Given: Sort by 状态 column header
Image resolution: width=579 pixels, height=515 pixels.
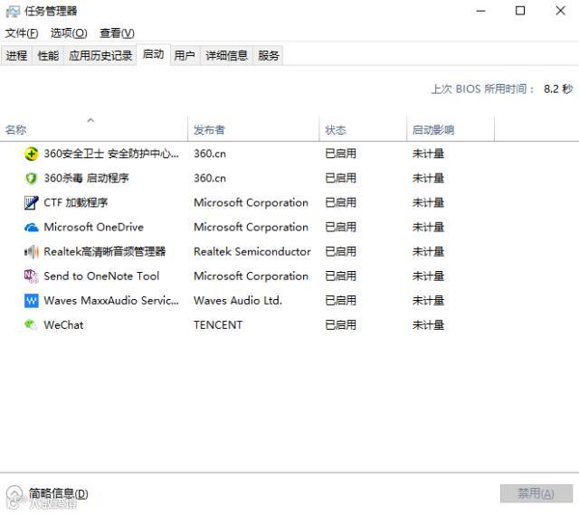Looking at the screenshot, I should 363,130.
